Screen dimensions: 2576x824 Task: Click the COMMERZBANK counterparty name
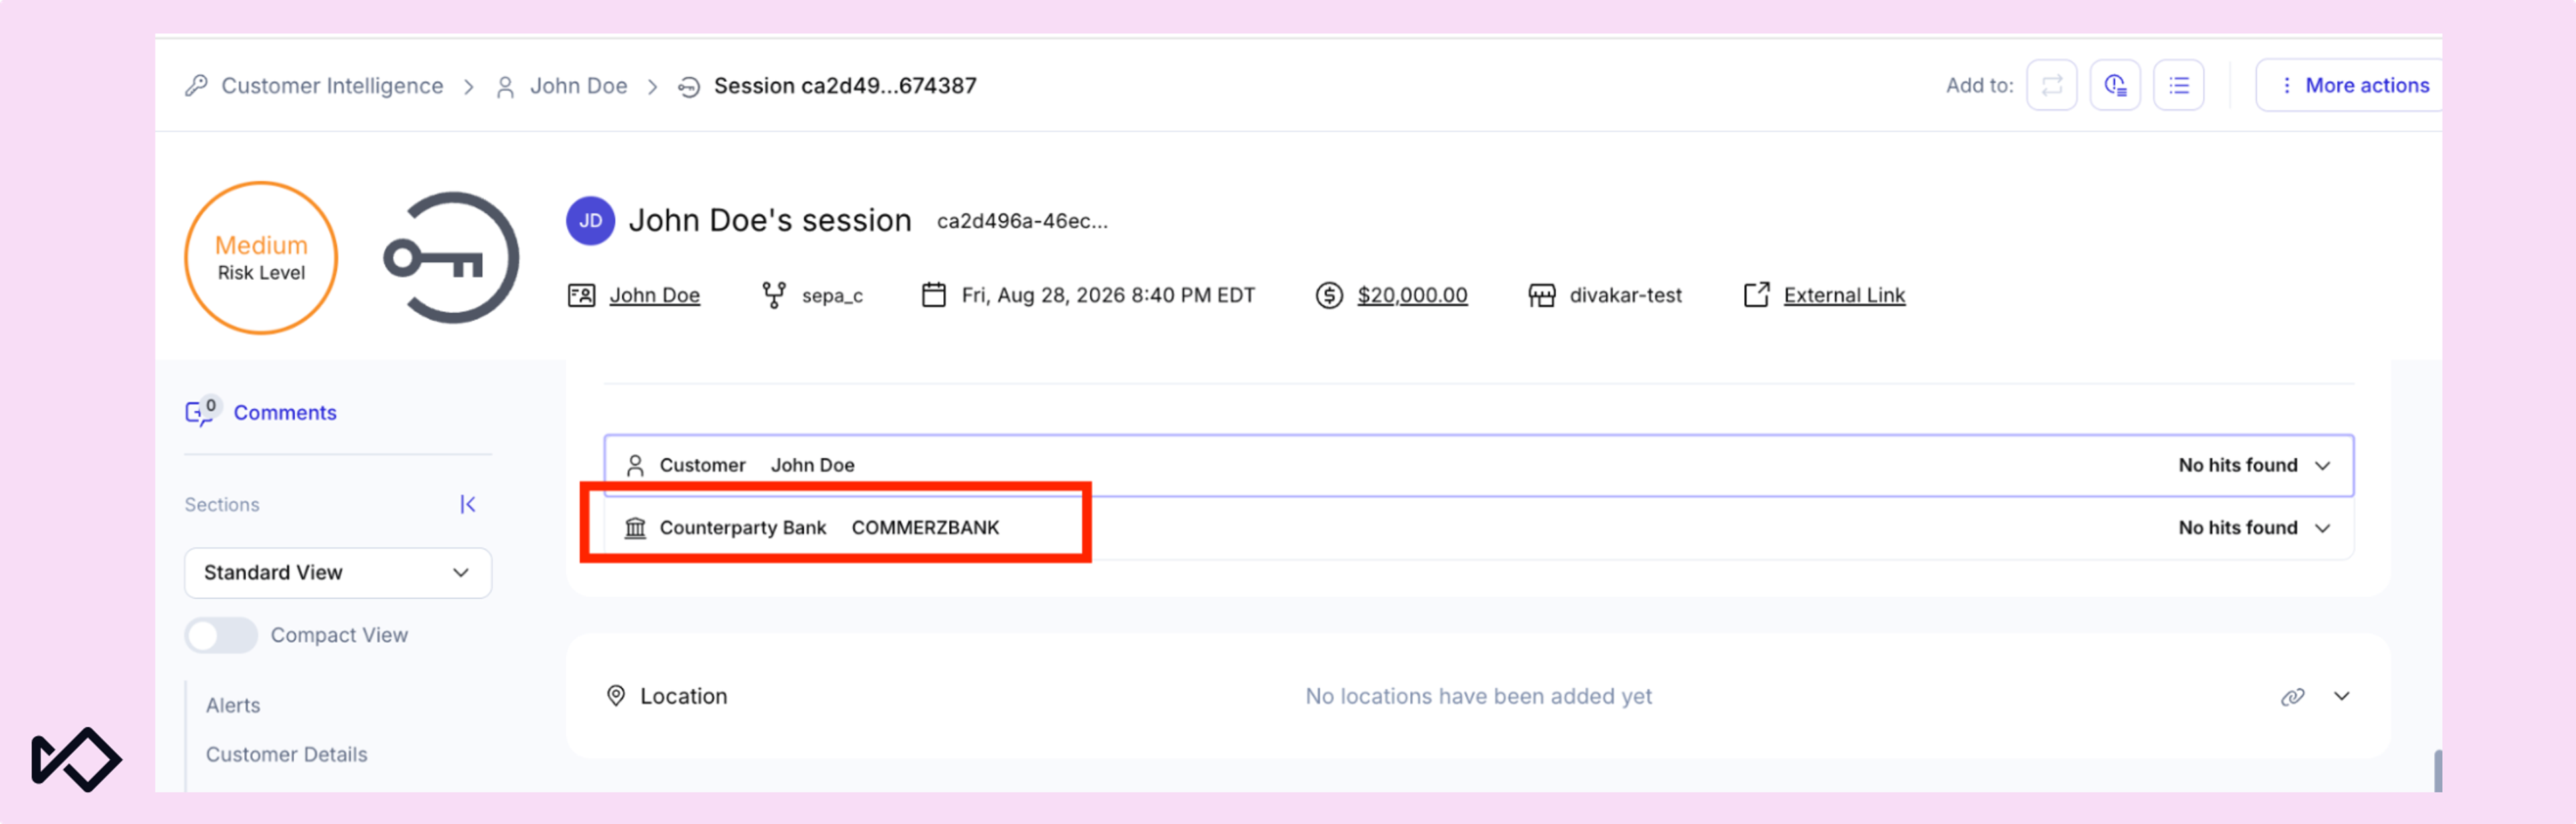pos(925,527)
